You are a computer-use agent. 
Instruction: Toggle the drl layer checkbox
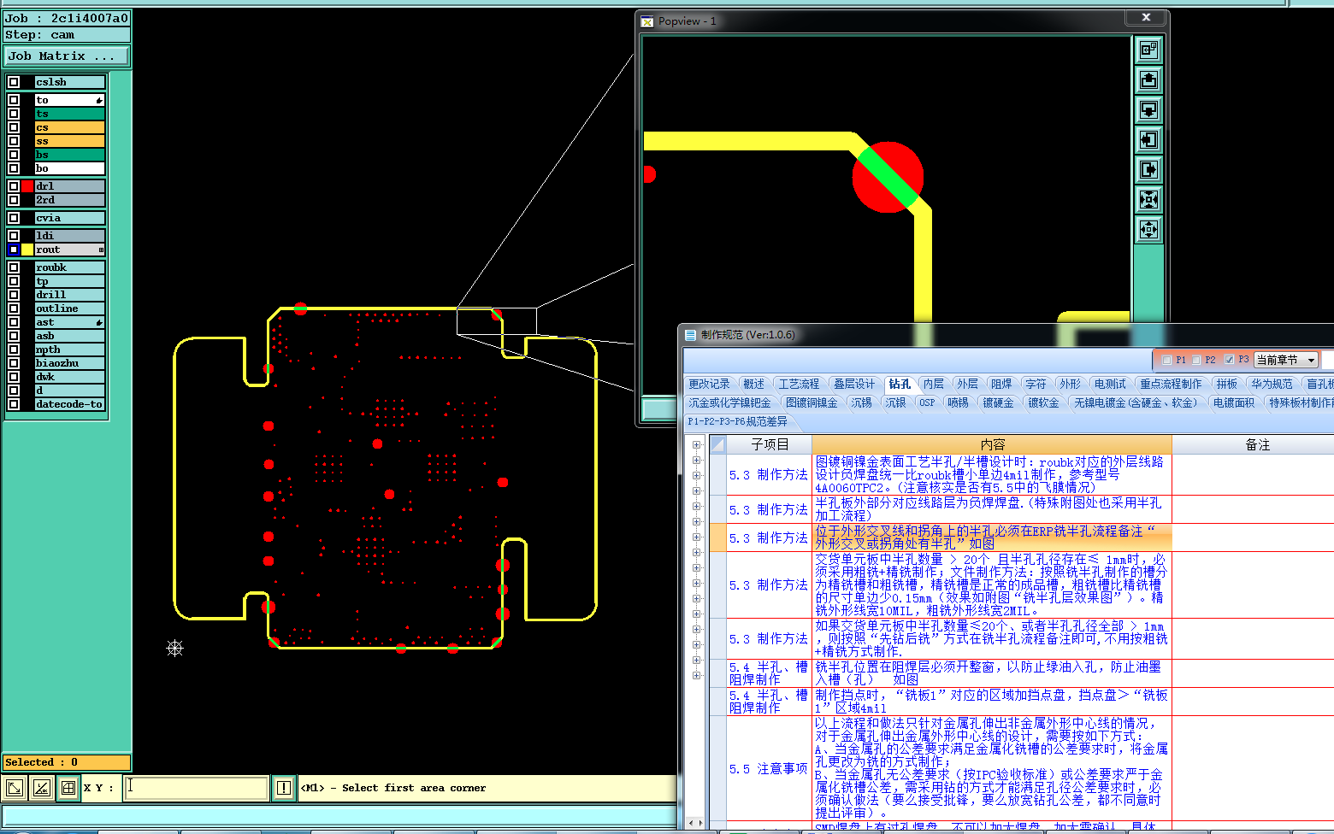coord(14,186)
